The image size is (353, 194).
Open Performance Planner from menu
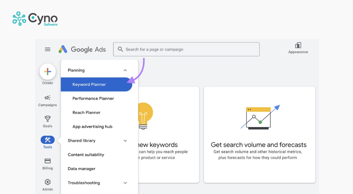click(93, 99)
